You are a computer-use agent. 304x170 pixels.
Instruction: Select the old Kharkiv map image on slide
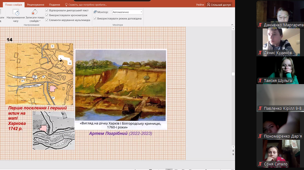pos(39,74)
